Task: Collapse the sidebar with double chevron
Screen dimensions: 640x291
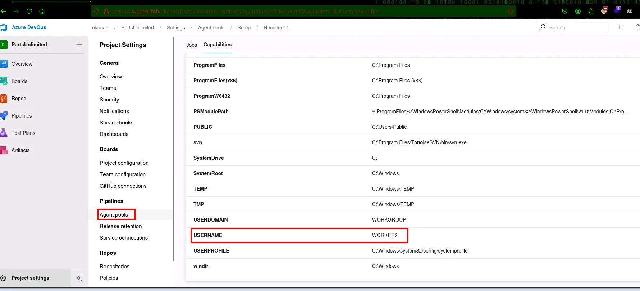Action: point(79,278)
